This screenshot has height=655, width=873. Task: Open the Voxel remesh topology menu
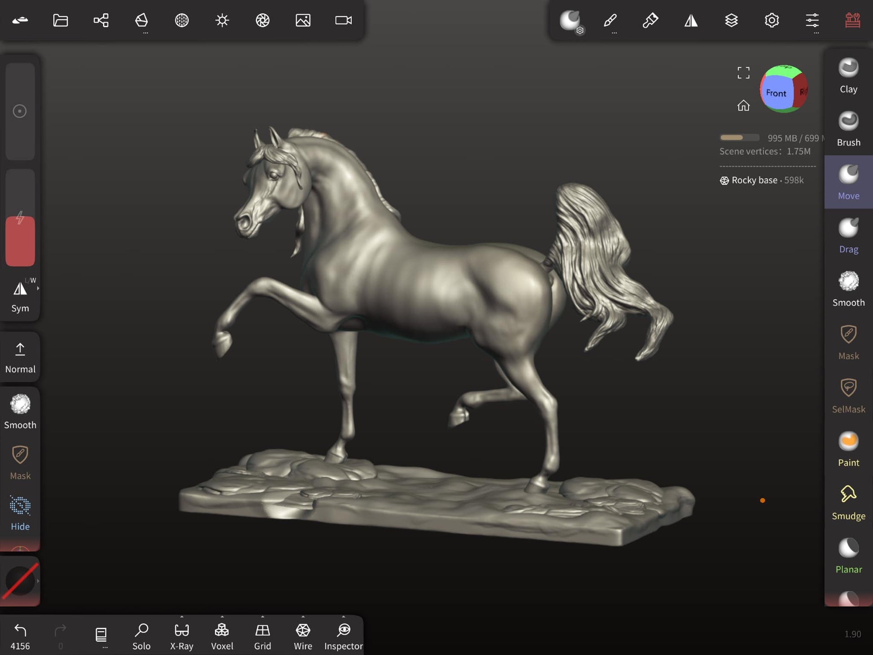tap(222, 636)
